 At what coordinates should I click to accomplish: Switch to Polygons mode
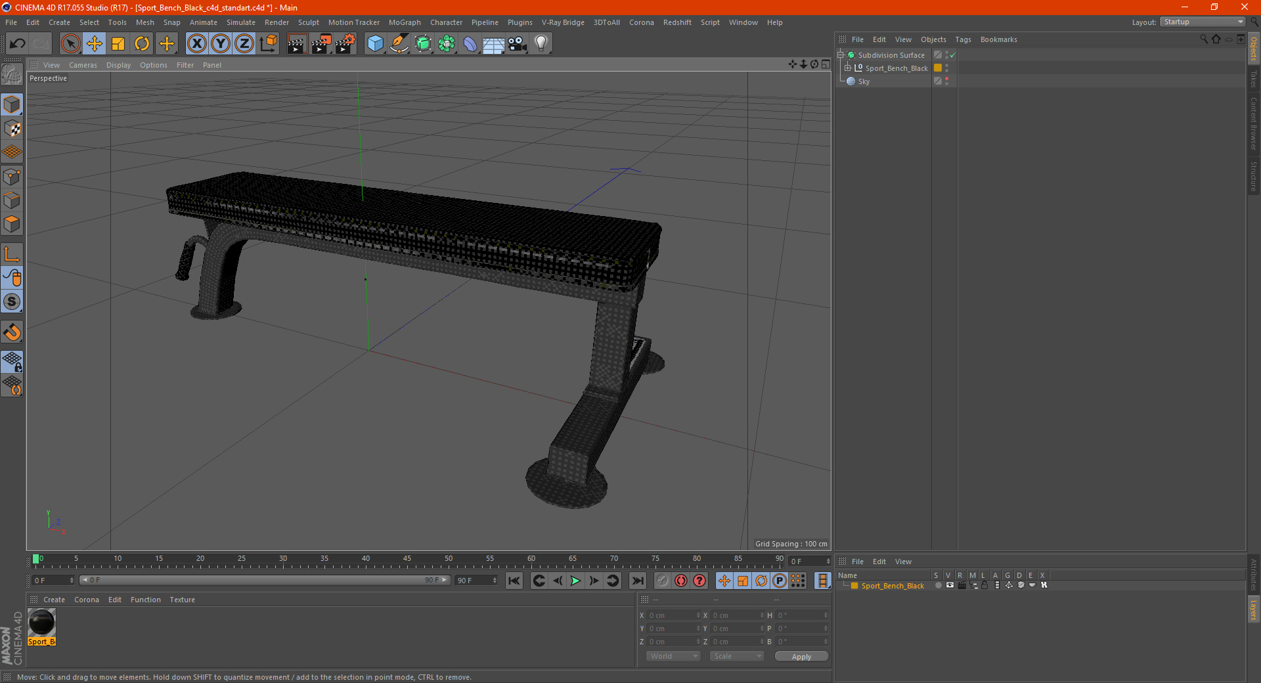pyautogui.click(x=12, y=224)
